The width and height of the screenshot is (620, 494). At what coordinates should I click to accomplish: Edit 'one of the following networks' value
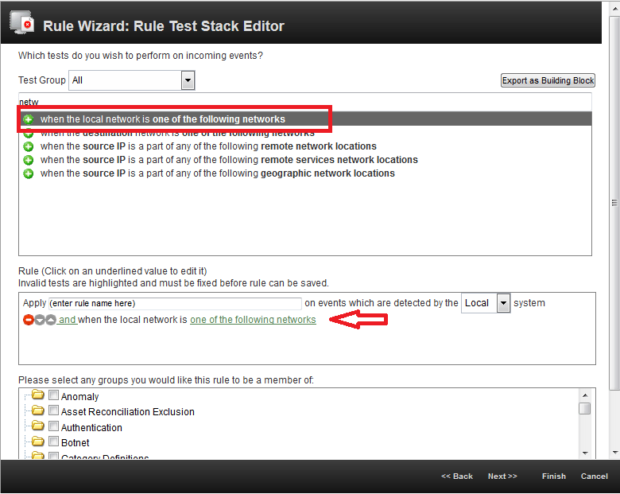tap(253, 320)
